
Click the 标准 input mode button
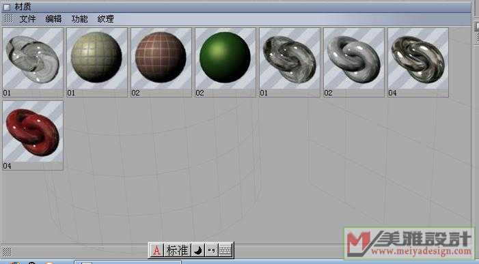coord(177,250)
